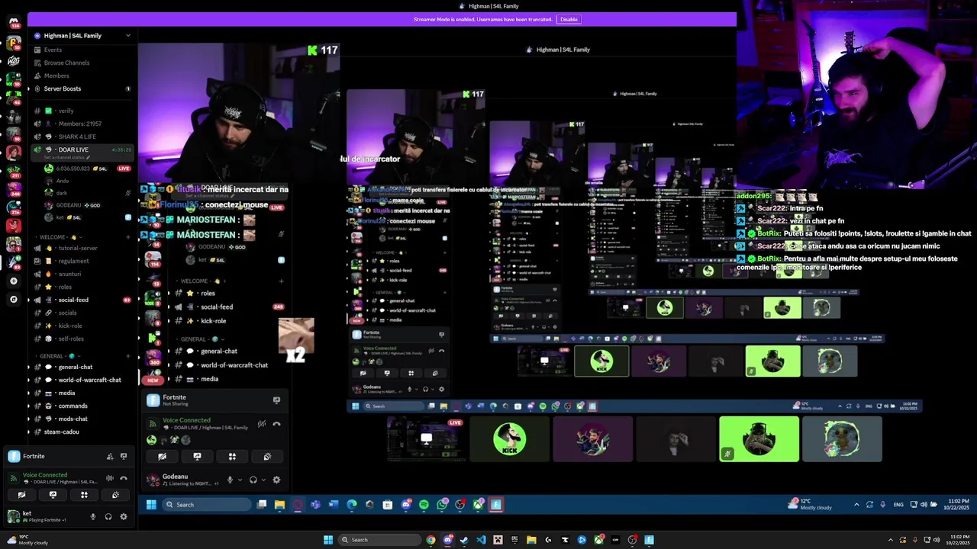Click the Windows Start button on bottom taskbar
Screen dimensions: 977x549
click(328, 540)
